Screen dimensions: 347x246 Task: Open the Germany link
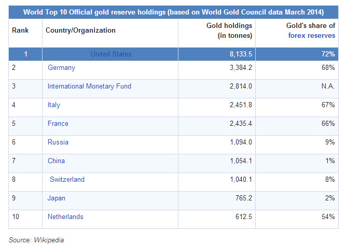(x=62, y=68)
